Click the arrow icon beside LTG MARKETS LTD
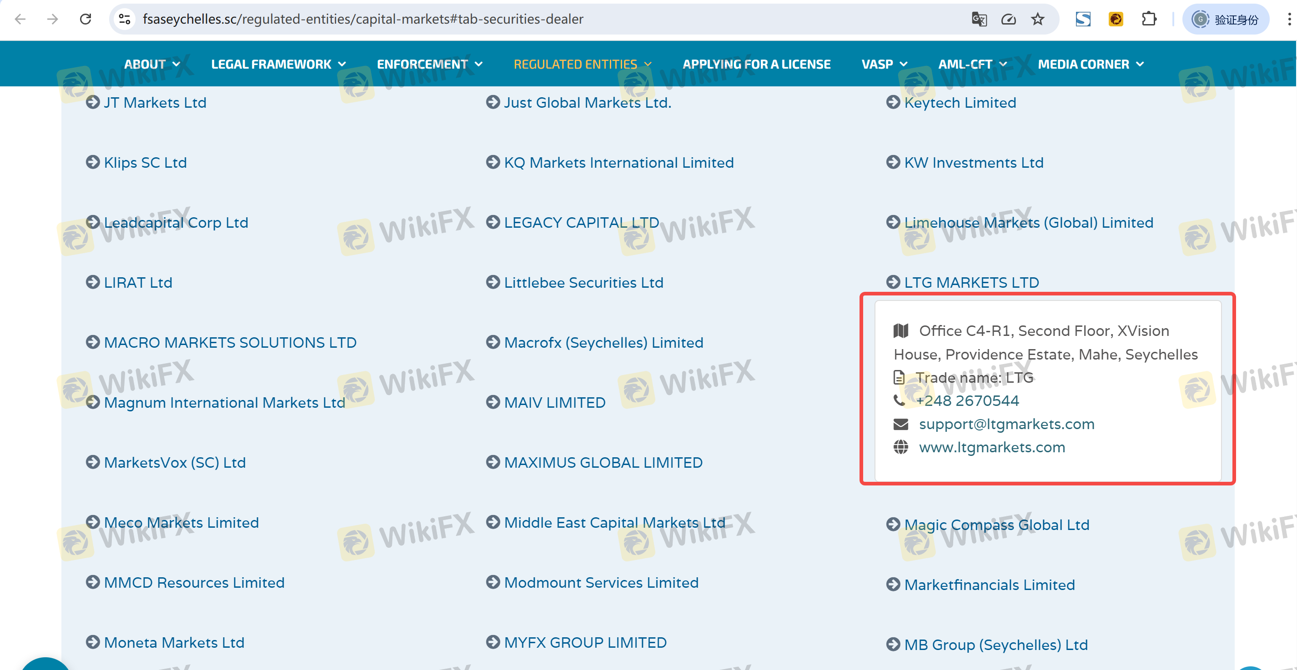Screen dimensions: 1297x670 tap(893, 282)
